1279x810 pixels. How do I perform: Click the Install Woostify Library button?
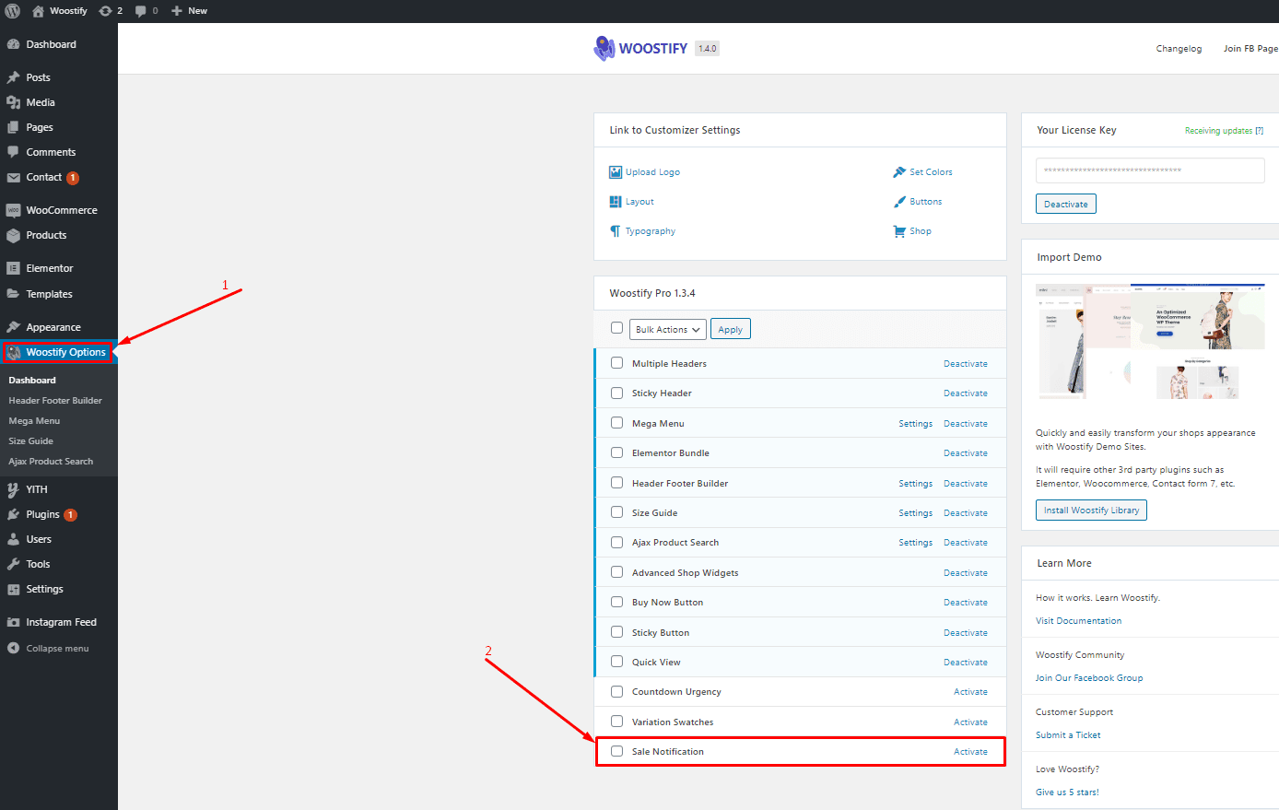(x=1091, y=510)
